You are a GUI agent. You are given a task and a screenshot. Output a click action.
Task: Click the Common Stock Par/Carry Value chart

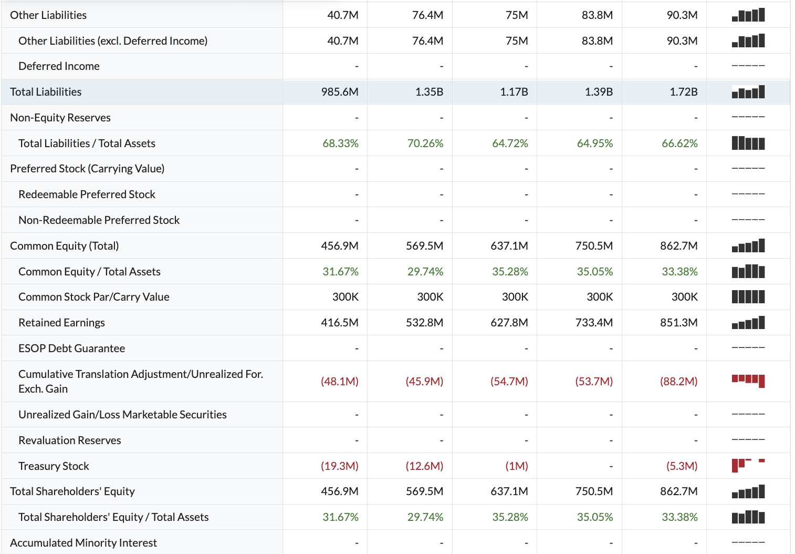tap(748, 296)
